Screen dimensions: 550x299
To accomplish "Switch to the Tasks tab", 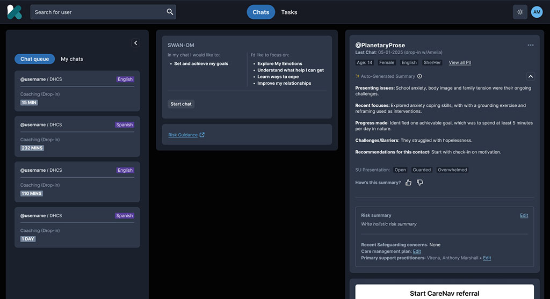I will [x=289, y=12].
